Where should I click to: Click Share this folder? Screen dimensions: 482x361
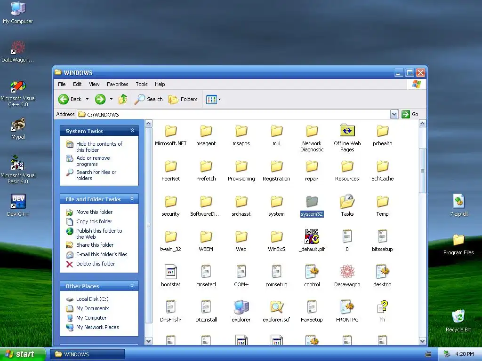(x=95, y=244)
